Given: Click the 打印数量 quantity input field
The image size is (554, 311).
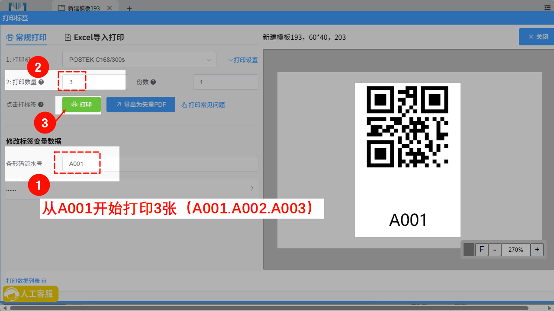Looking at the screenshot, I should pos(95,82).
